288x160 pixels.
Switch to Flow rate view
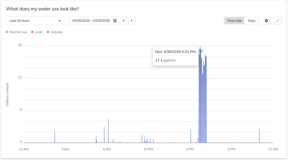(x=234, y=21)
